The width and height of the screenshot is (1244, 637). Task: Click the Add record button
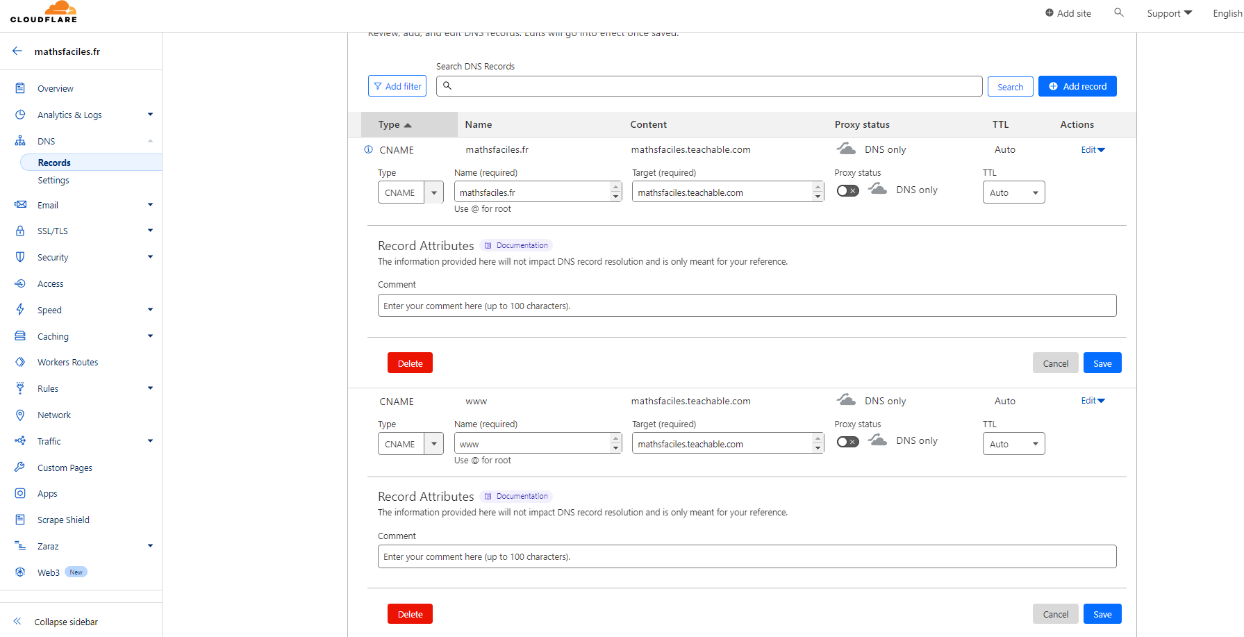click(1077, 86)
